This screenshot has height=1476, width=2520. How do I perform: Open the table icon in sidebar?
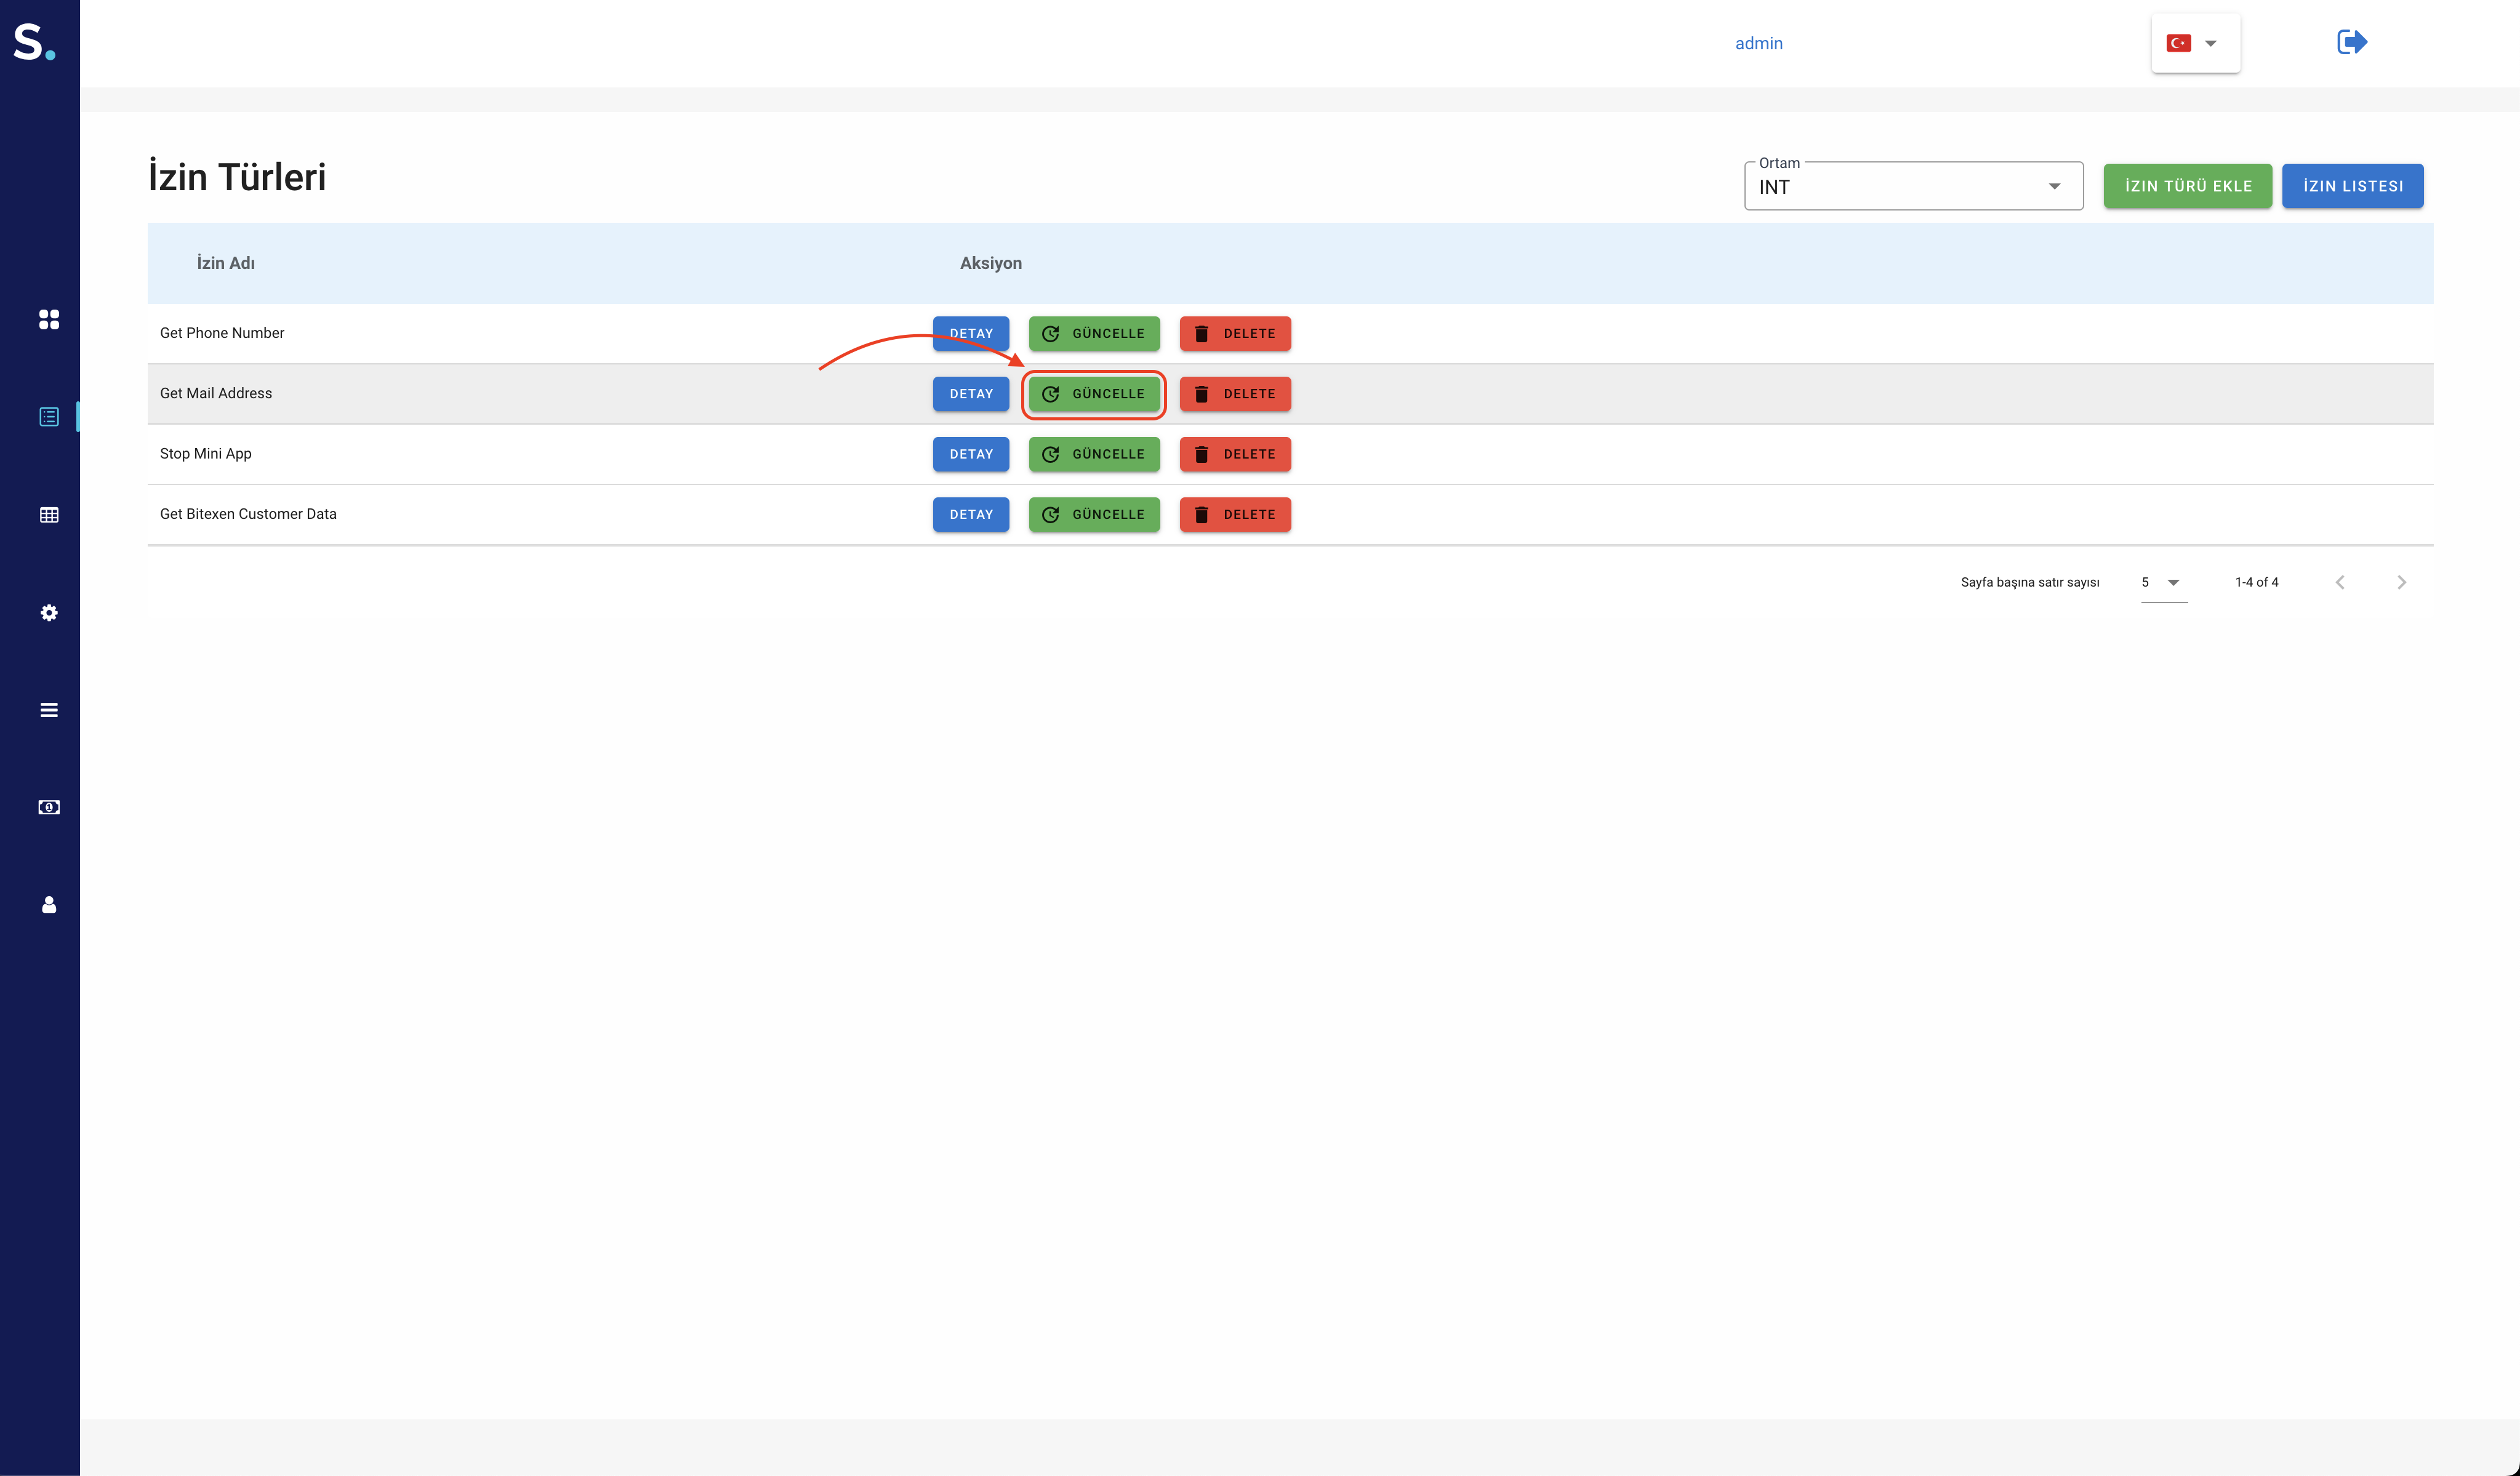[48, 515]
